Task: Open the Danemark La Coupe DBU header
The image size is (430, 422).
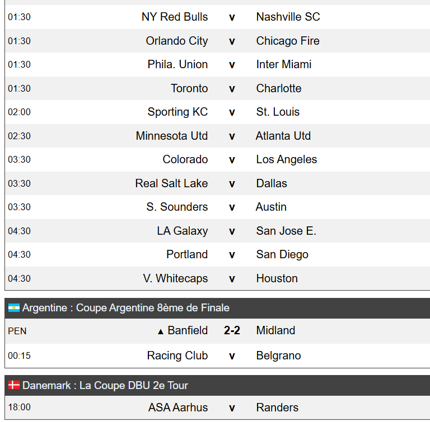Action: coord(217,385)
